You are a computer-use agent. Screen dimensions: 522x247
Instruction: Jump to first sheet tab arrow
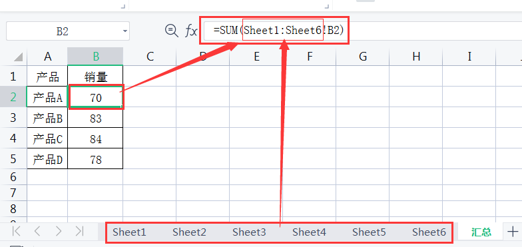[x=16, y=231]
